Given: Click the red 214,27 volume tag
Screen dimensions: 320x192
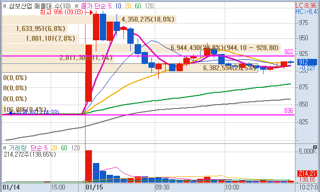Looking at the screenshot, I should coord(307,173).
